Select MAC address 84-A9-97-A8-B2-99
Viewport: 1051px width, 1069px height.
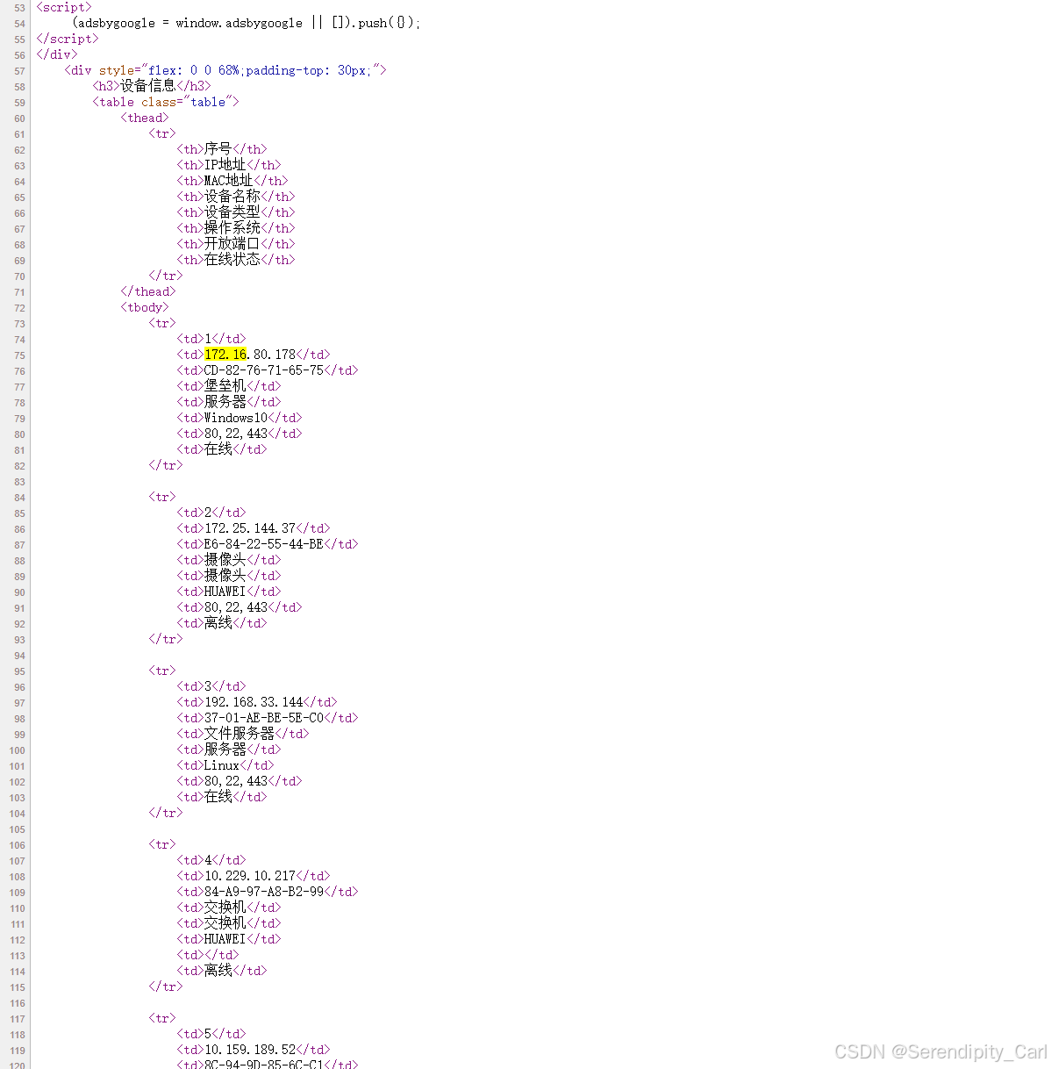pyautogui.click(x=264, y=892)
